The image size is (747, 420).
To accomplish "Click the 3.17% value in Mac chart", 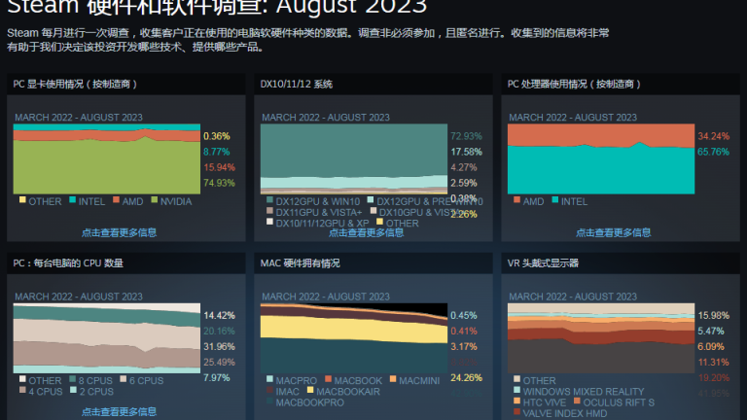I will (x=464, y=346).
